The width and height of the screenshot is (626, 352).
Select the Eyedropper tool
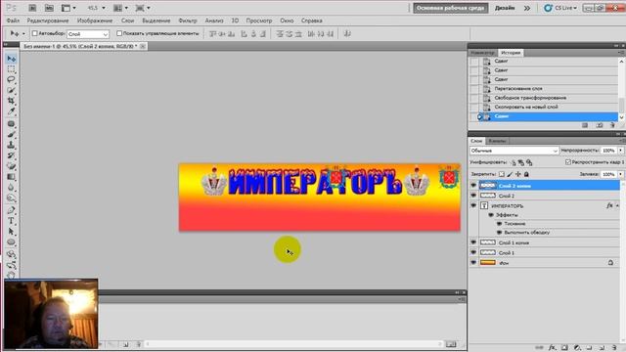coord(11,111)
